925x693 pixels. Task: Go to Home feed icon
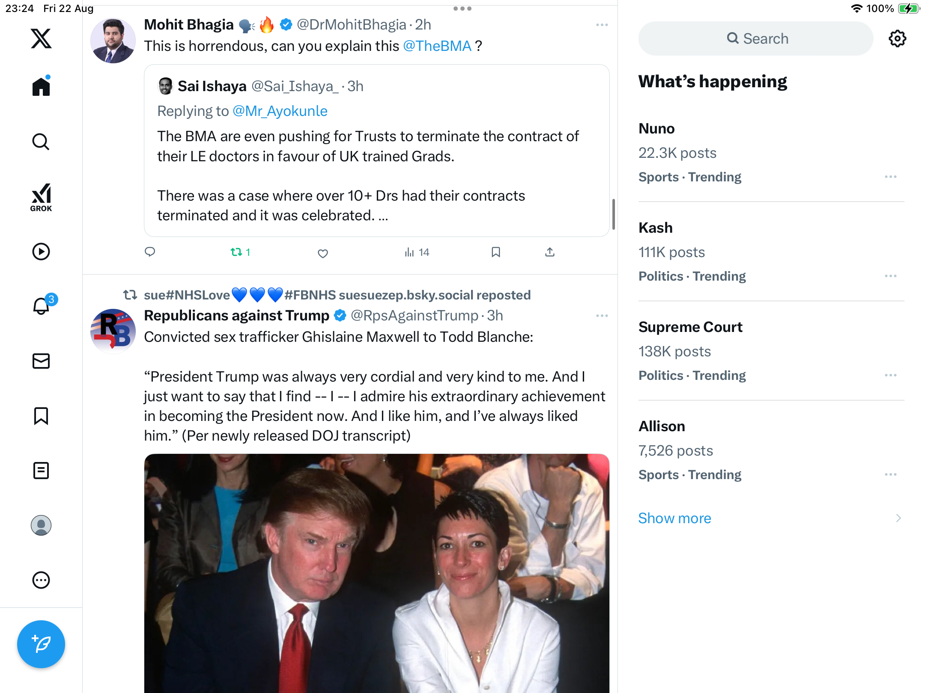tap(41, 87)
